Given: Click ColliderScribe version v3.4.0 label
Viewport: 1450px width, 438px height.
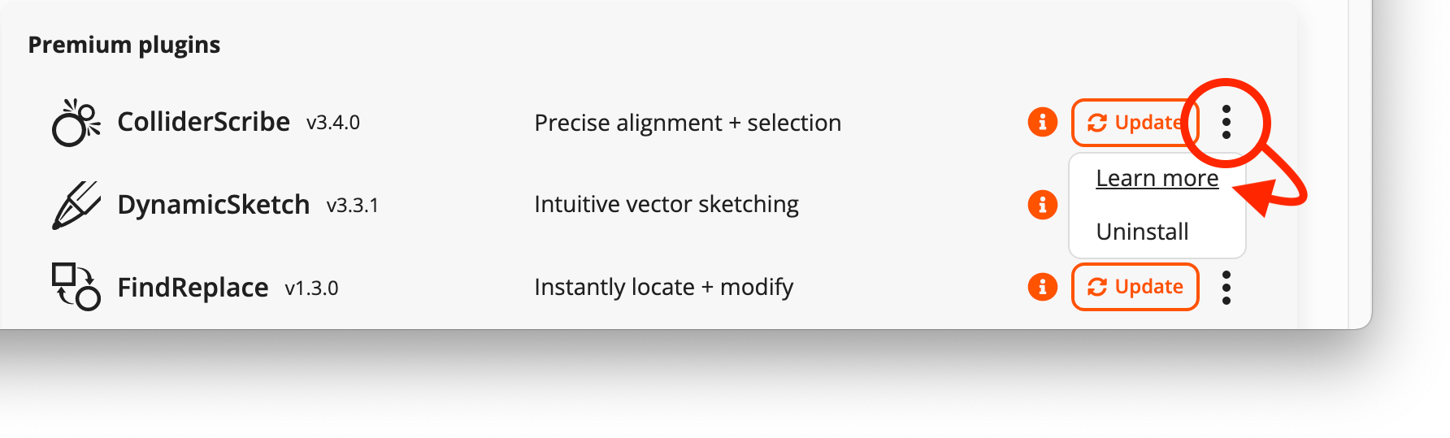Looking at the screenshot, I should [332, 123].
